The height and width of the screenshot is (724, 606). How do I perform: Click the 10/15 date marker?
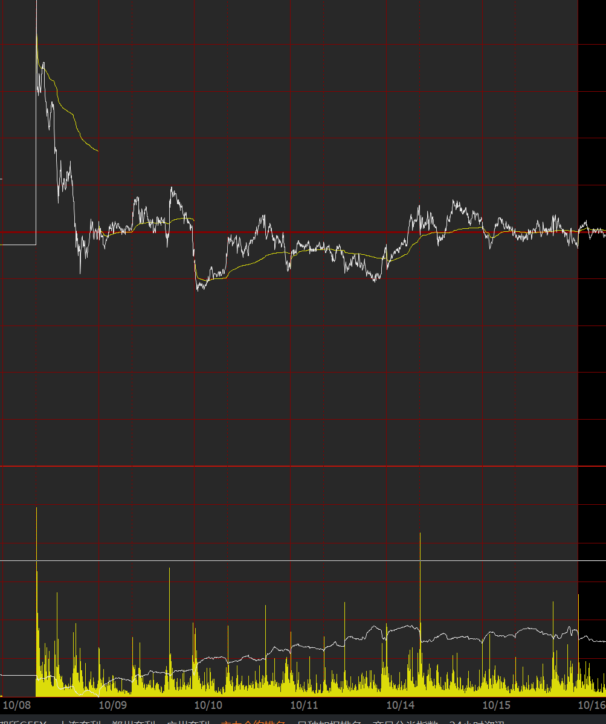[497, 705]
